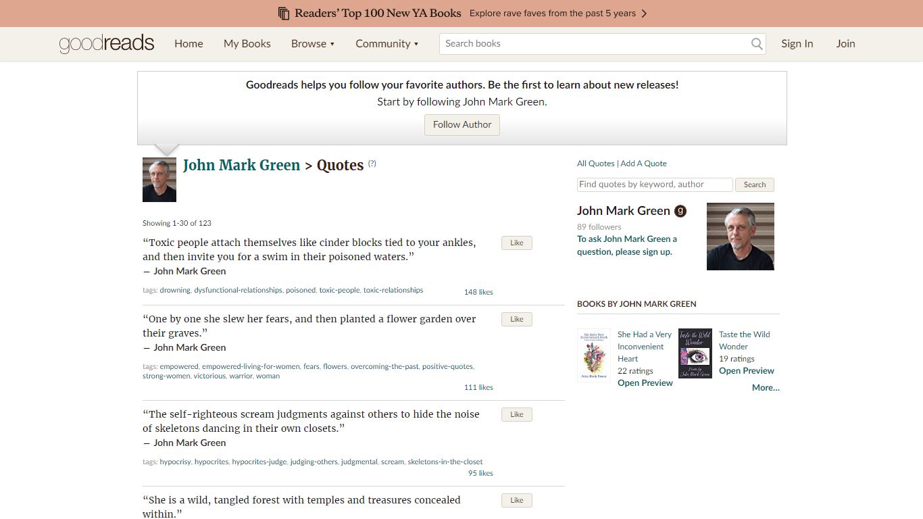Like the wild tangled forest quote

517,501
